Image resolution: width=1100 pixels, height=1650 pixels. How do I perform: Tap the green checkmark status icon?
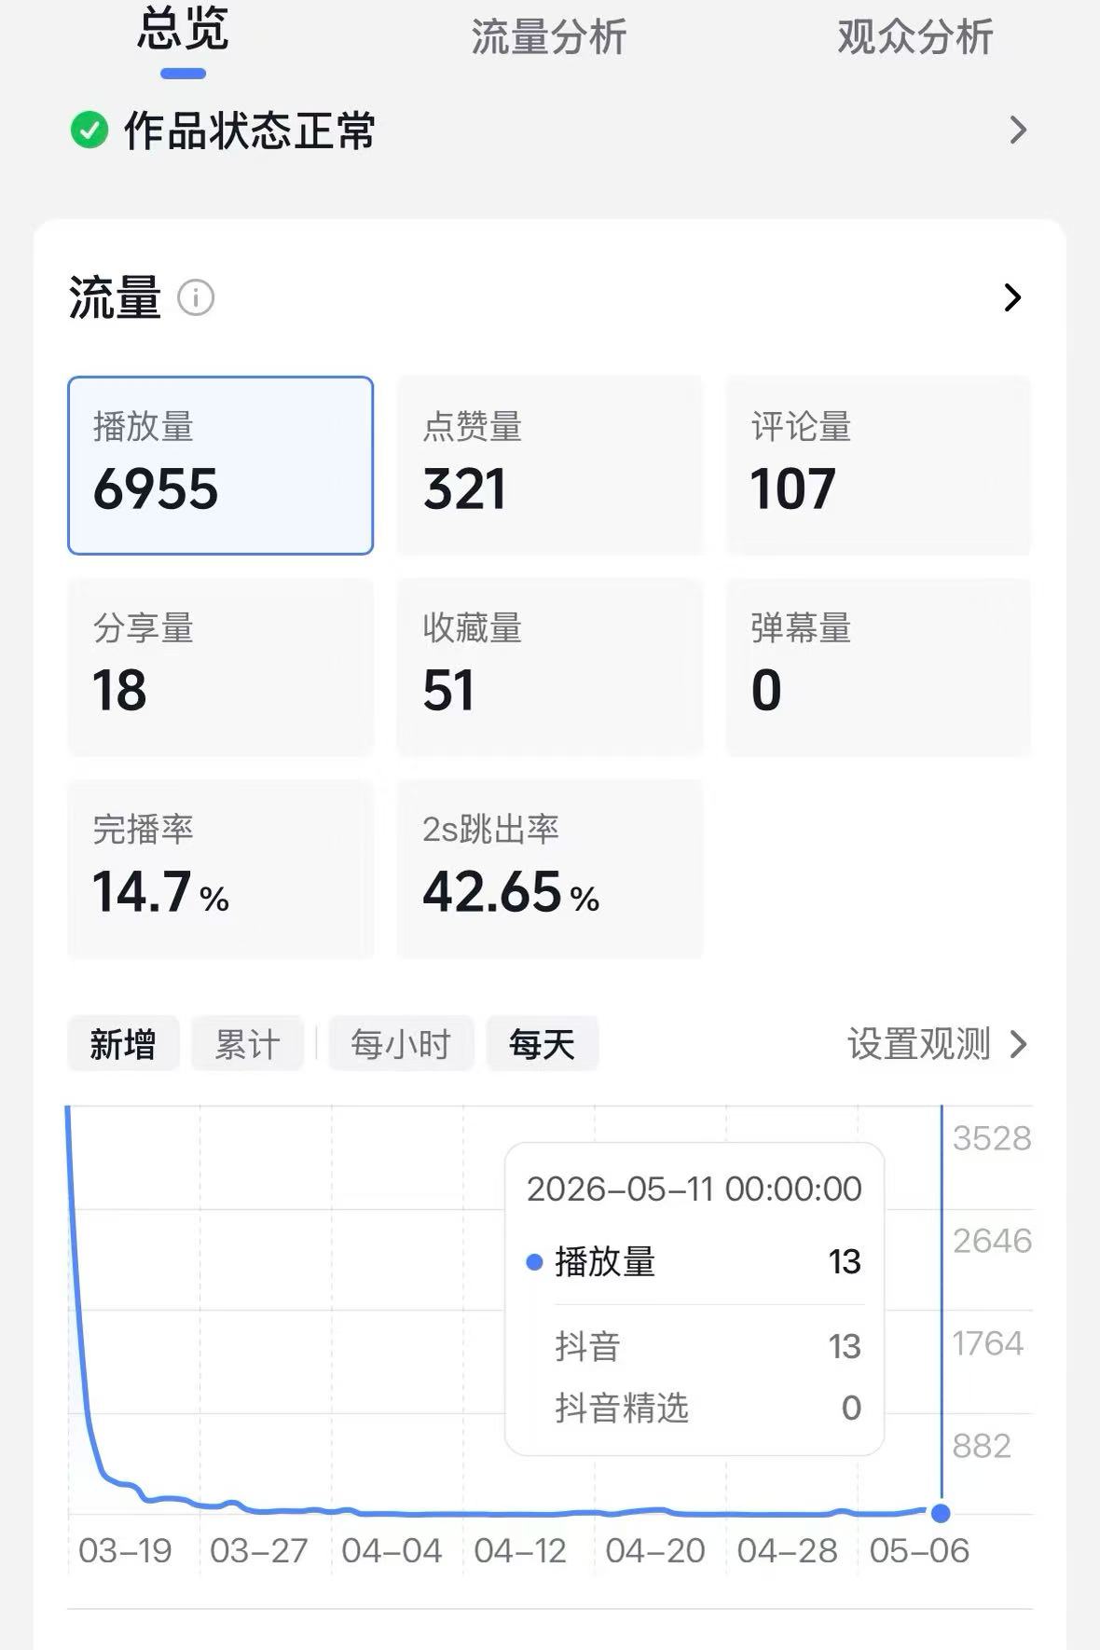click(89, 131)
